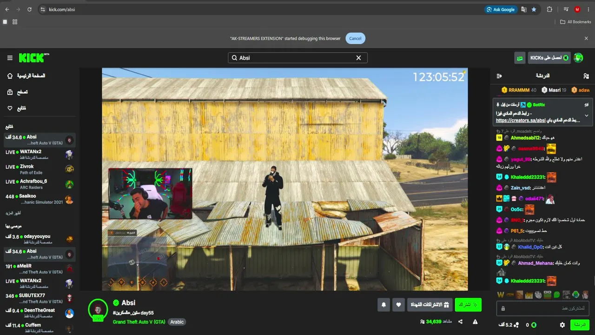The image size is (595, 335).
Task: Open the chat users list icon
Action: click(586, 76)
